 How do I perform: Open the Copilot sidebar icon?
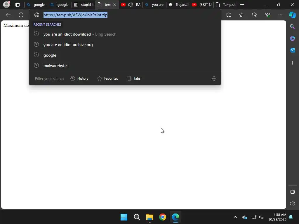pos(293,15)
